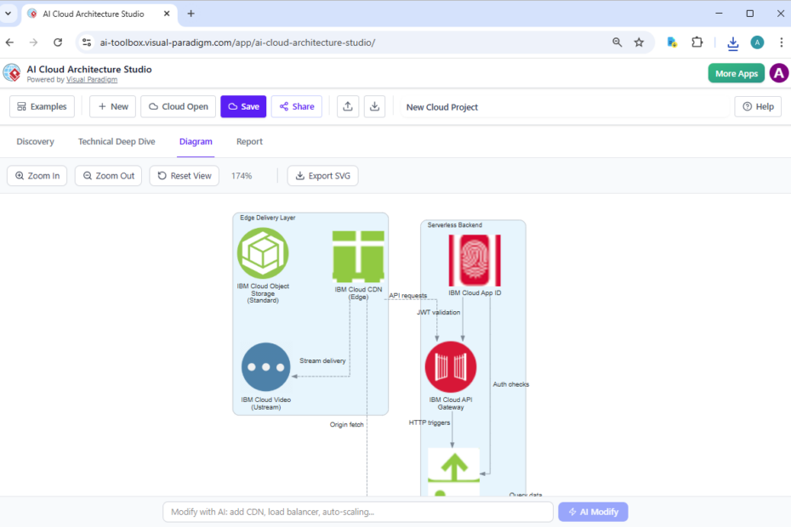This screenshot has height=527, width=791.
Task: Share the current project
Action: tap(296, 106)
